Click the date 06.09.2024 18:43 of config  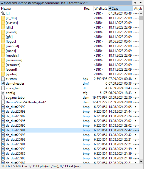coord(120,93)
